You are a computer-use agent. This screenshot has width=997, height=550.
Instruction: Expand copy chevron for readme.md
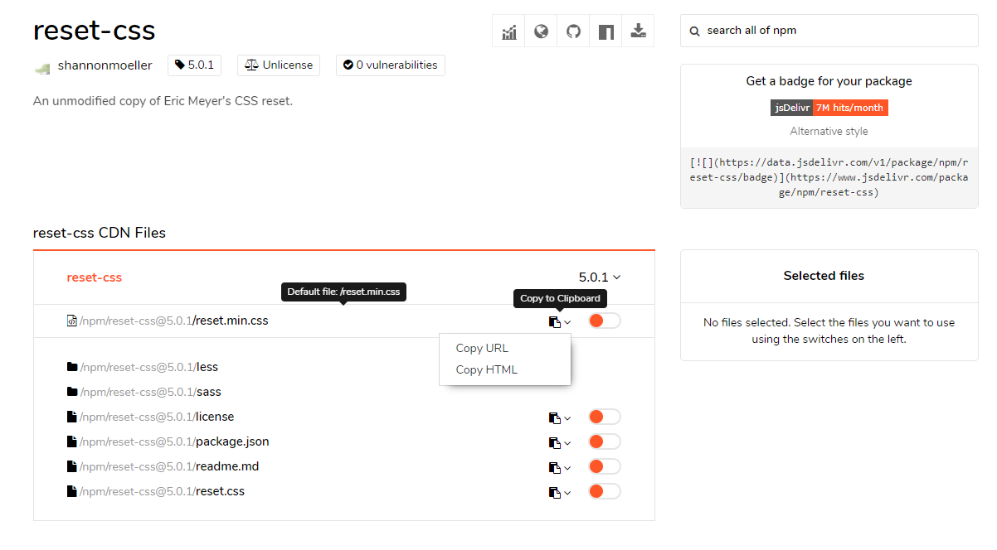point(567,468)
